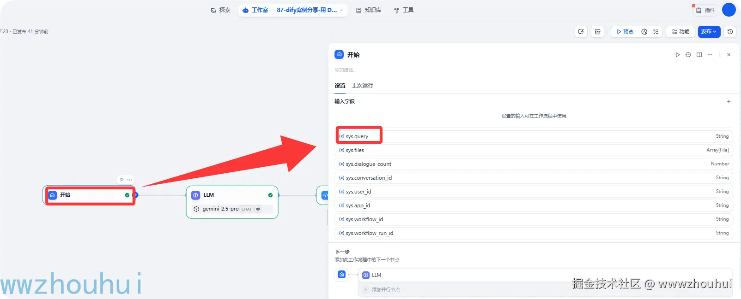
Task: Click the 开始 home icon in panel header
Action: (x=339, y=54)
